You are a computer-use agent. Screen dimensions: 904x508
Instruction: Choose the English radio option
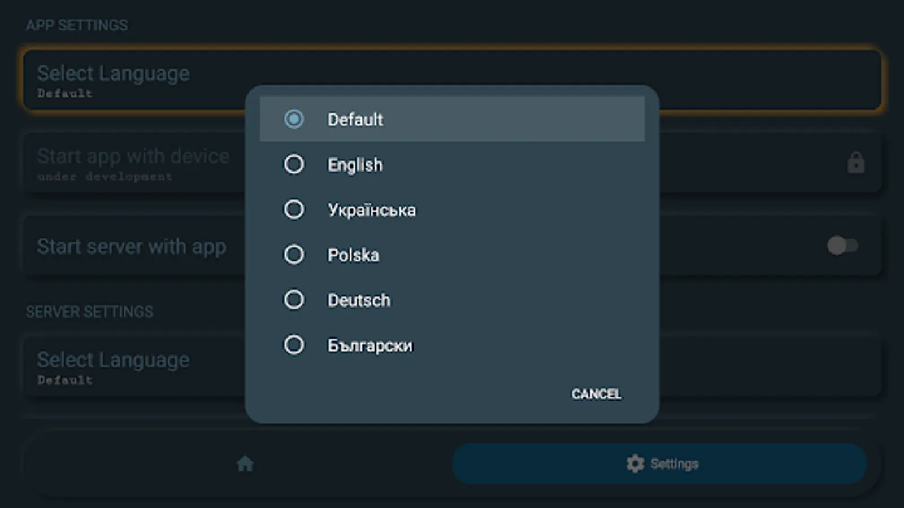(294, 164)
